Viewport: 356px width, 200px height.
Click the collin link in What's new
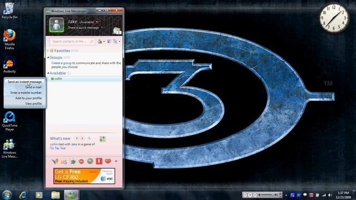[54, 144]
